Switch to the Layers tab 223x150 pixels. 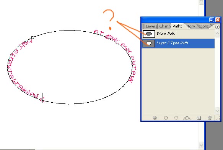coord(151,26)
